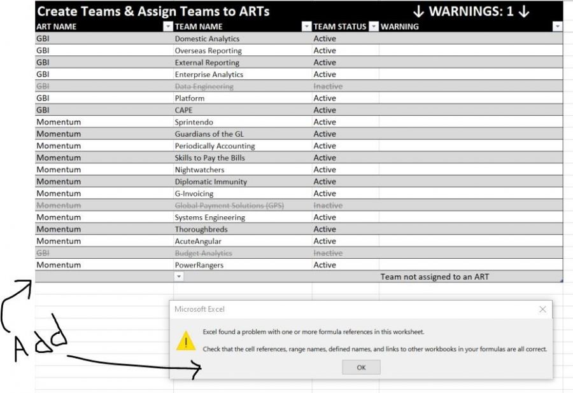Select Inactive status of Data Engineering
The width and height of the screenshot is (573, 393).
pyautogui.click(x=345, y=86)
